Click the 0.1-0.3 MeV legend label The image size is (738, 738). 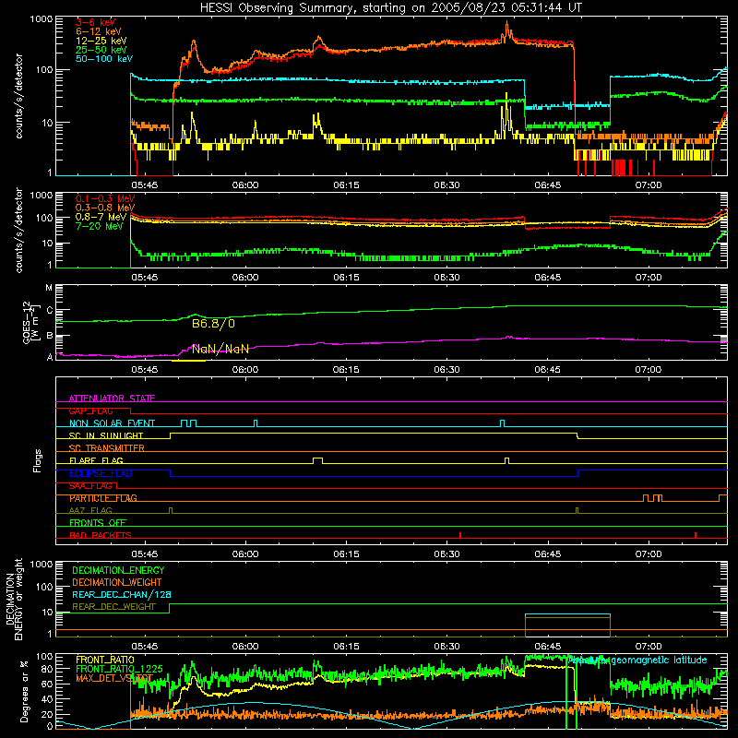(x=105, y=198)
